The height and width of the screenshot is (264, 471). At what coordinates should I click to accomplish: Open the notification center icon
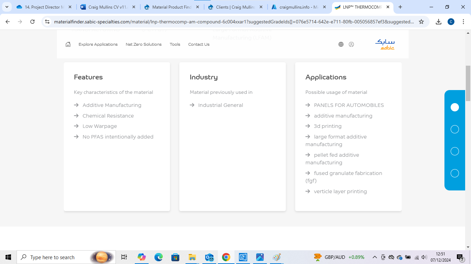[460, 257]
